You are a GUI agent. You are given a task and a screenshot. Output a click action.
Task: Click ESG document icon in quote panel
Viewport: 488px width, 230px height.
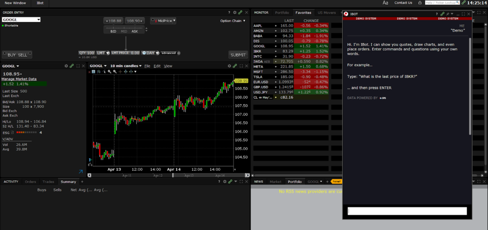click(x=12, y=133)
